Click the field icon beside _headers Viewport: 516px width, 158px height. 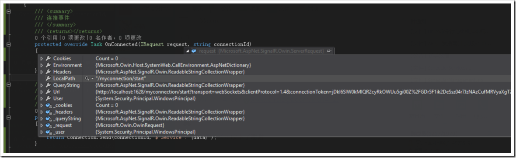[x=48, y=112]
